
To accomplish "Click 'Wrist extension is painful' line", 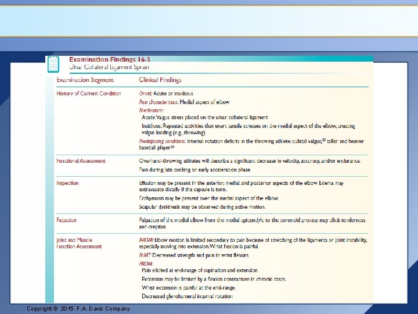I will pos(189,288).
